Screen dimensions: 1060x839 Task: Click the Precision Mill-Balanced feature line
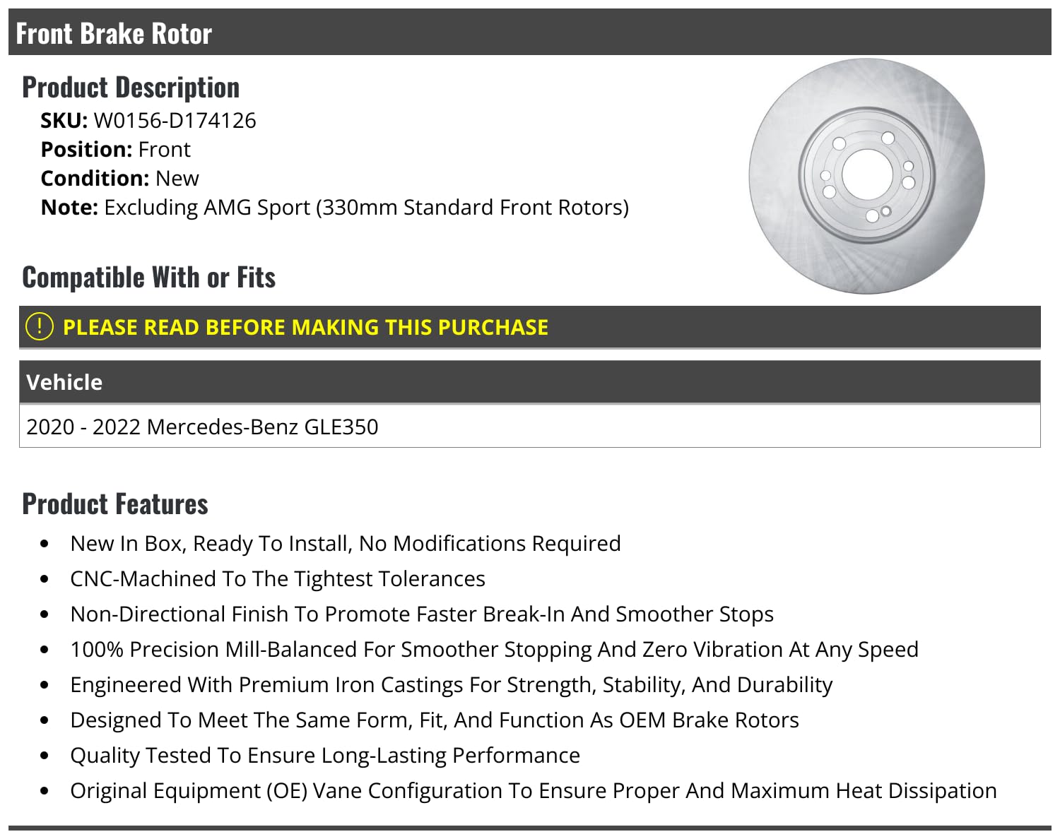tap(494, 650)
